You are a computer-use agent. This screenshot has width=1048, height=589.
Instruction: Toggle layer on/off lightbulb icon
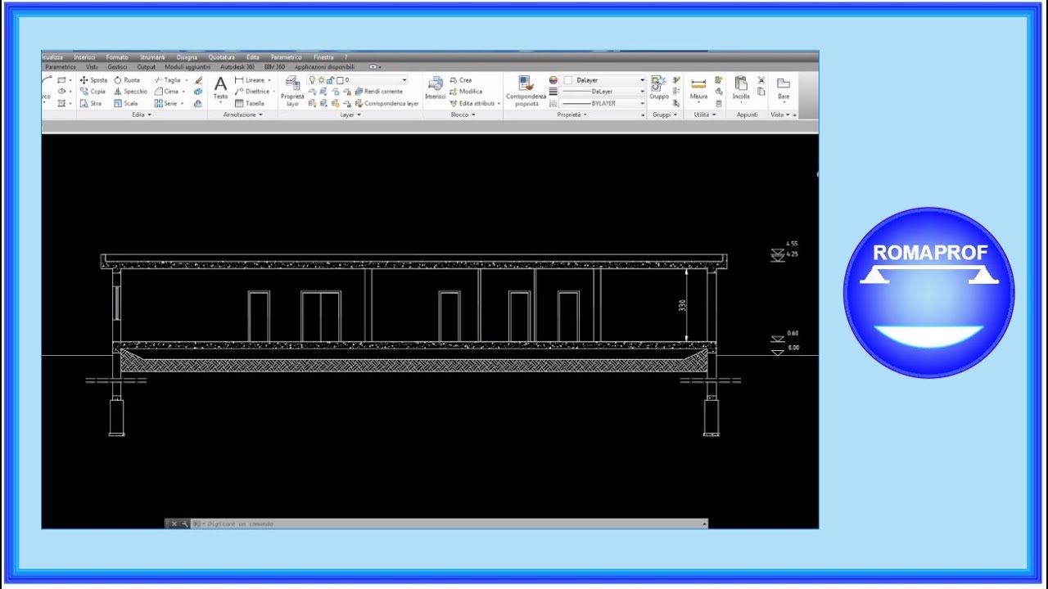pos(312,80)
